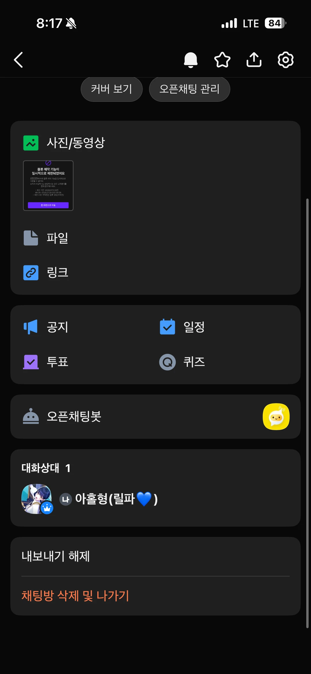Image resolution: width=311 pixels, height=674 pixels.
Task: Open the 일정 calendar schedule
Action: [167, 327]
